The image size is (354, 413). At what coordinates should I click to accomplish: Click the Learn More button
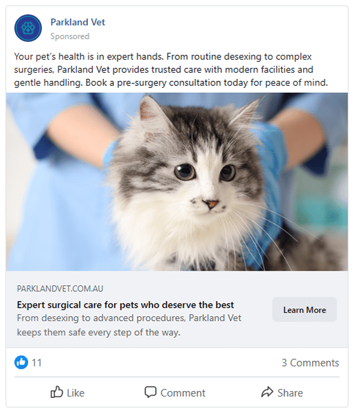pyautogui.click(x=305, y=309)
